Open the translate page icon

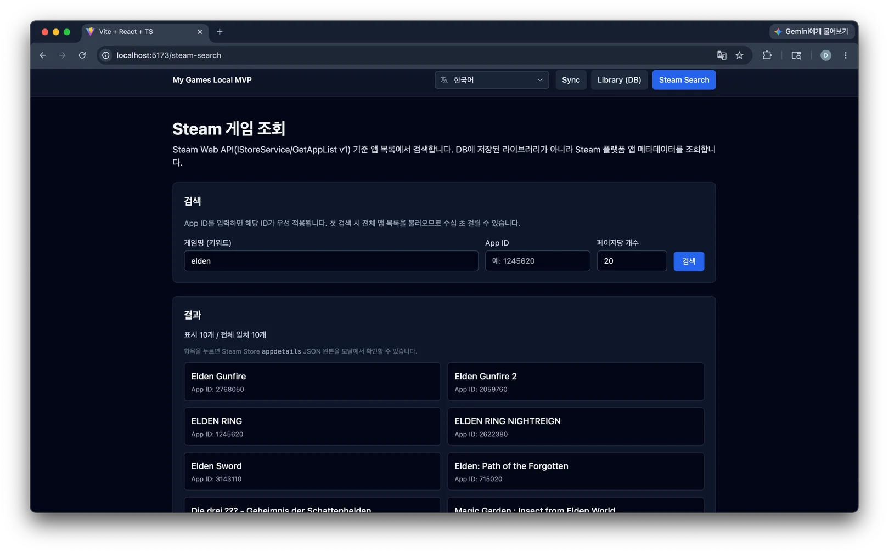coord(722,55)
